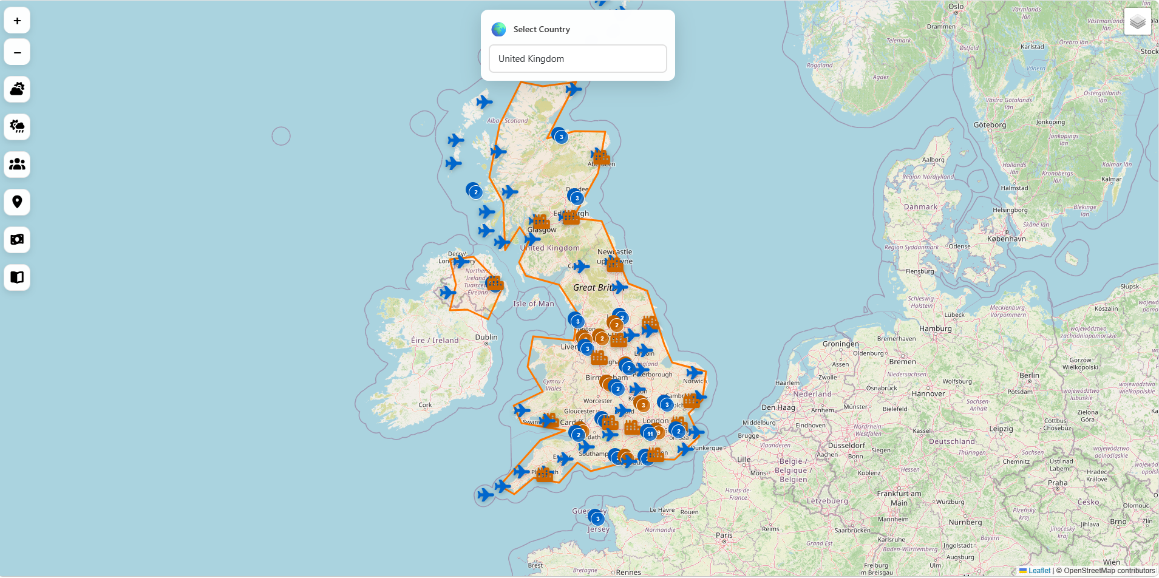Show the population people-group icon panel
This screenshot has width=1159, height=578.
click(17, 165)
